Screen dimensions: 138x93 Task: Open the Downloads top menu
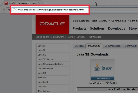coord(117,28)
